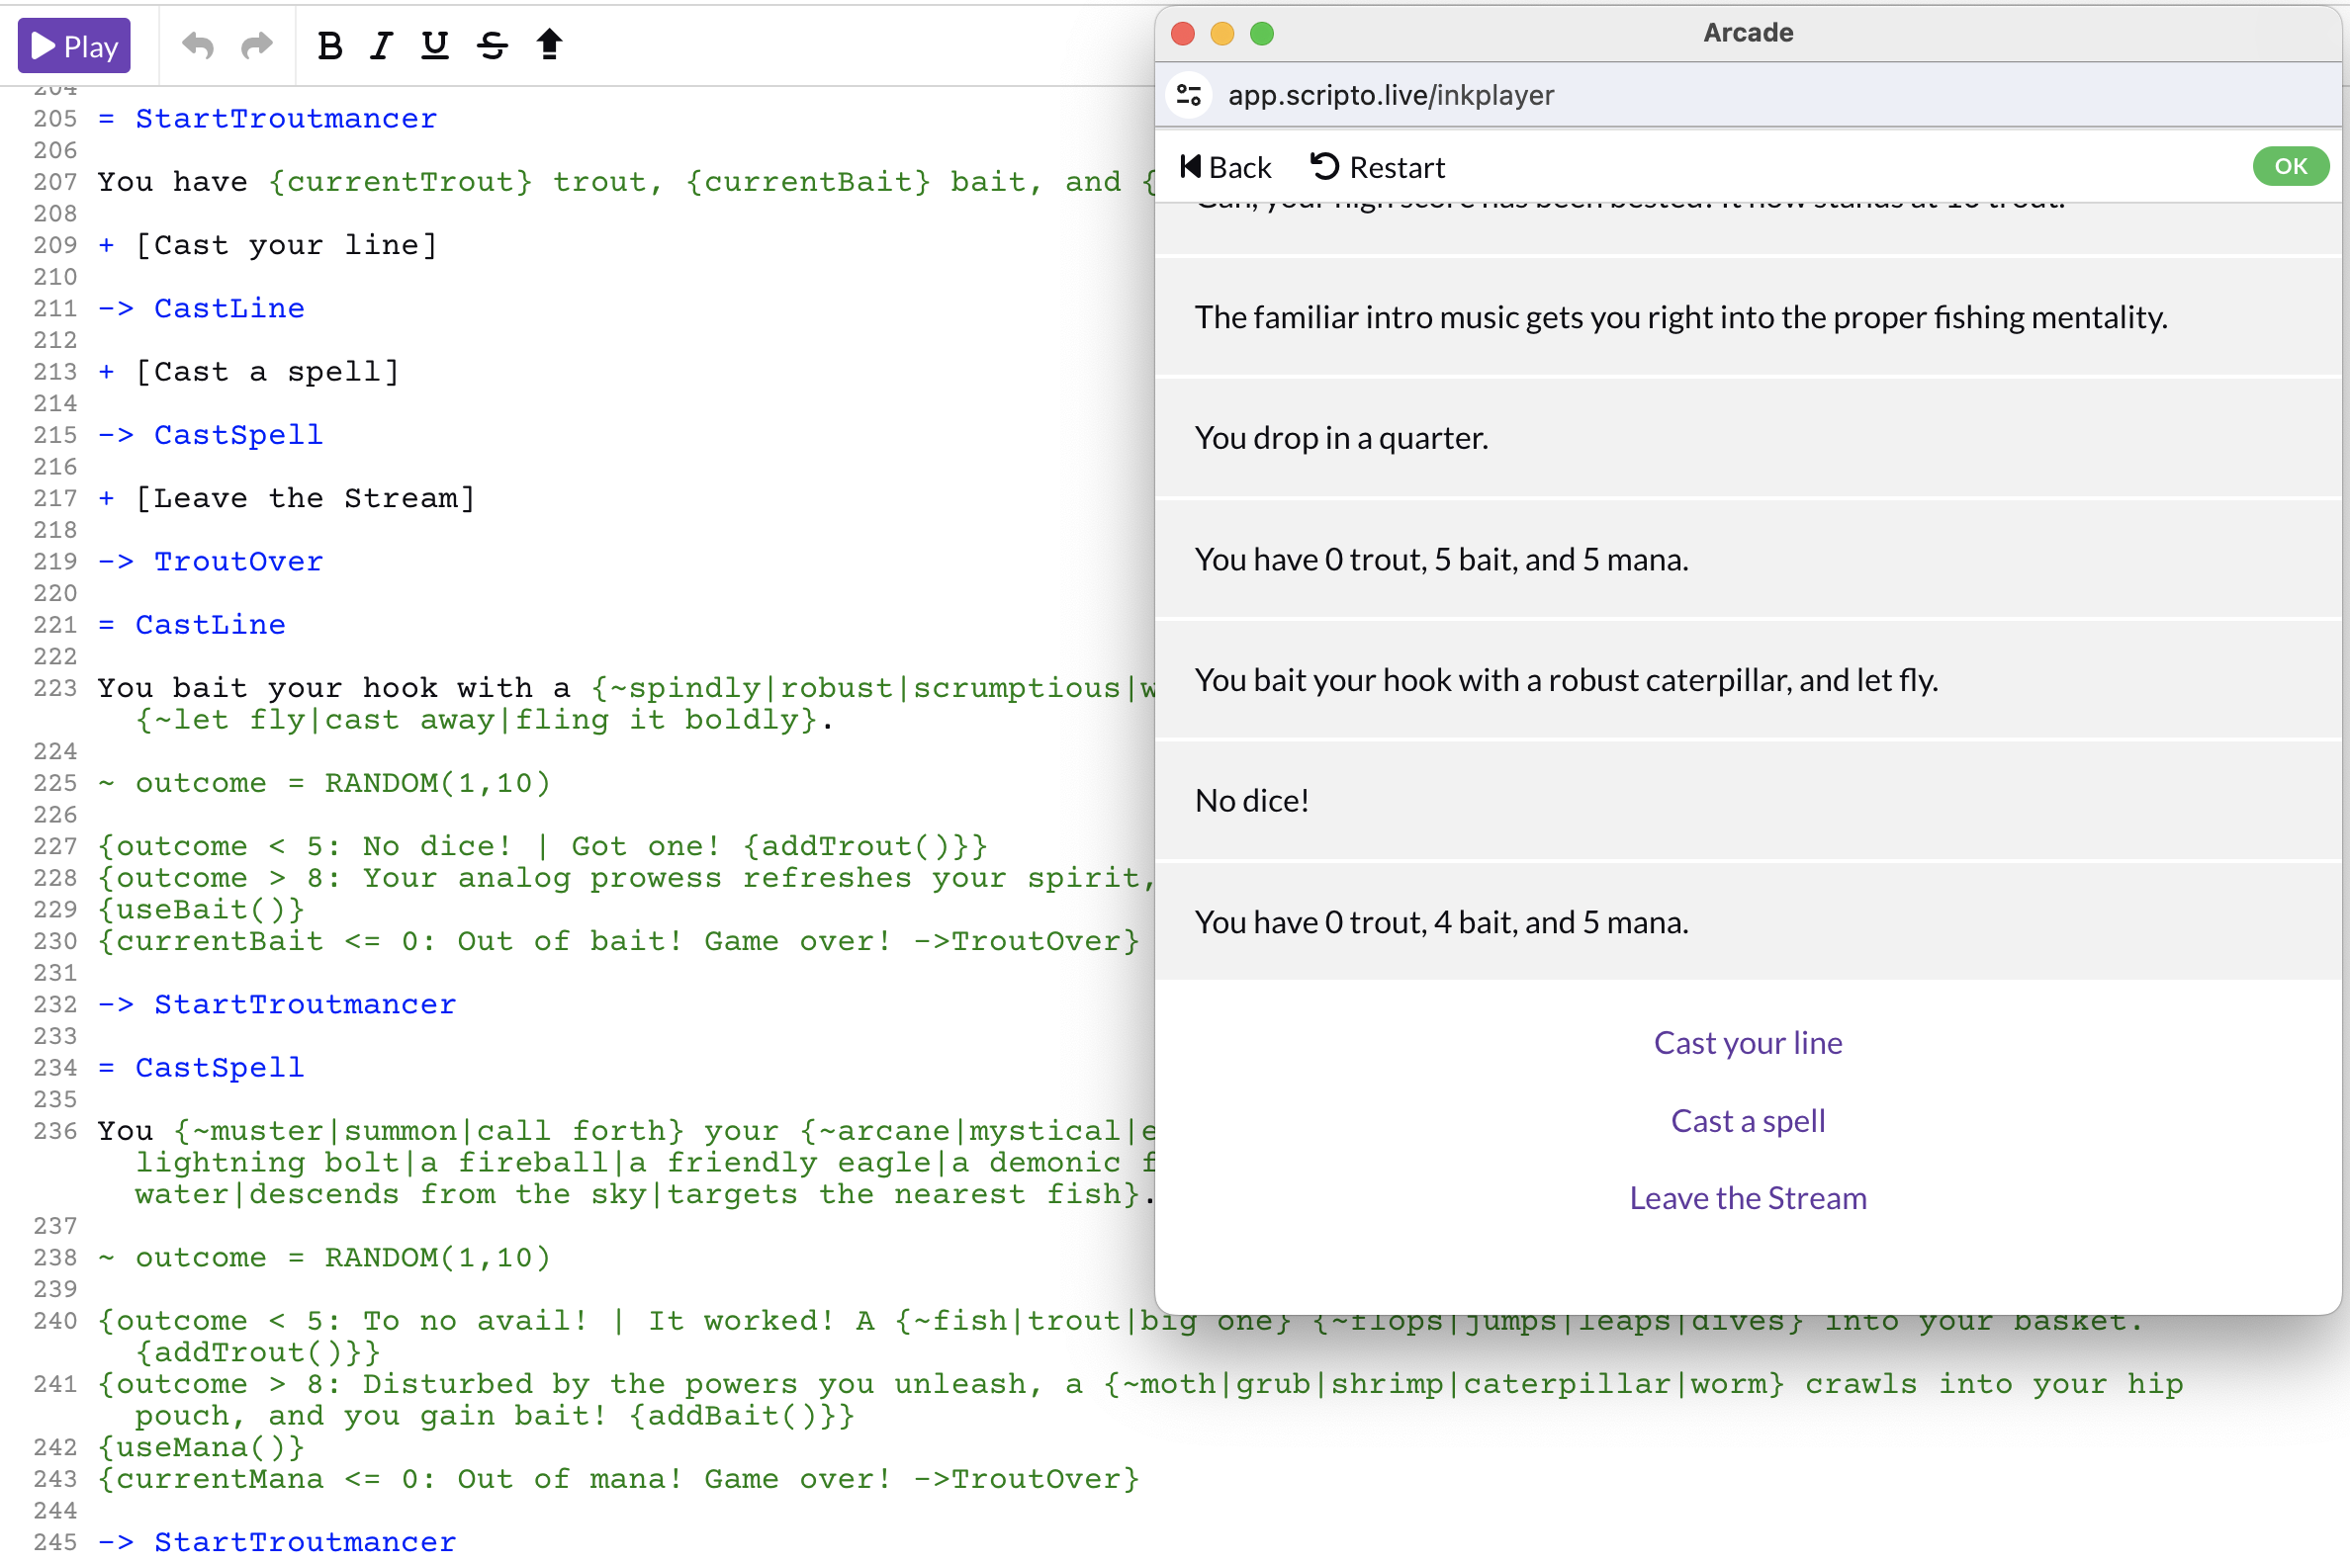The image size is (2350, 1564).
Task: Click OK button in Arcade panel
Action: tap(2291, 164)
